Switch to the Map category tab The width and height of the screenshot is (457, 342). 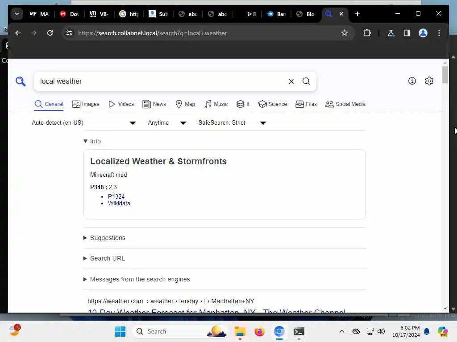coord(185,104)
